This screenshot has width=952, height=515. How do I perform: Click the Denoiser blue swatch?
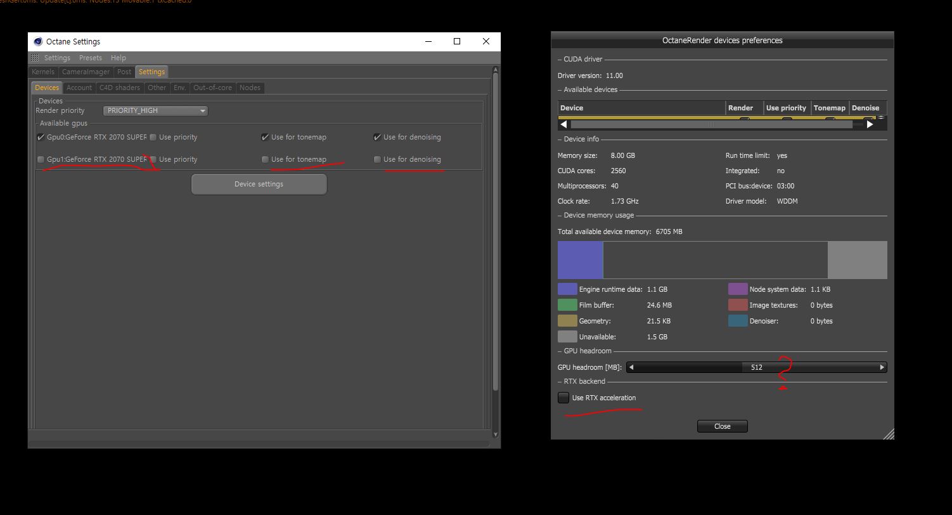tap(738, 321)
